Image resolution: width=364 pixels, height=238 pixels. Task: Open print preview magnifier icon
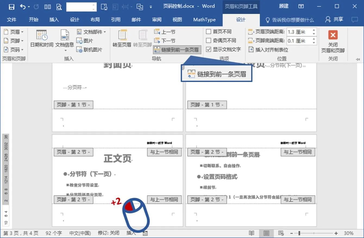tap(59, 7)
